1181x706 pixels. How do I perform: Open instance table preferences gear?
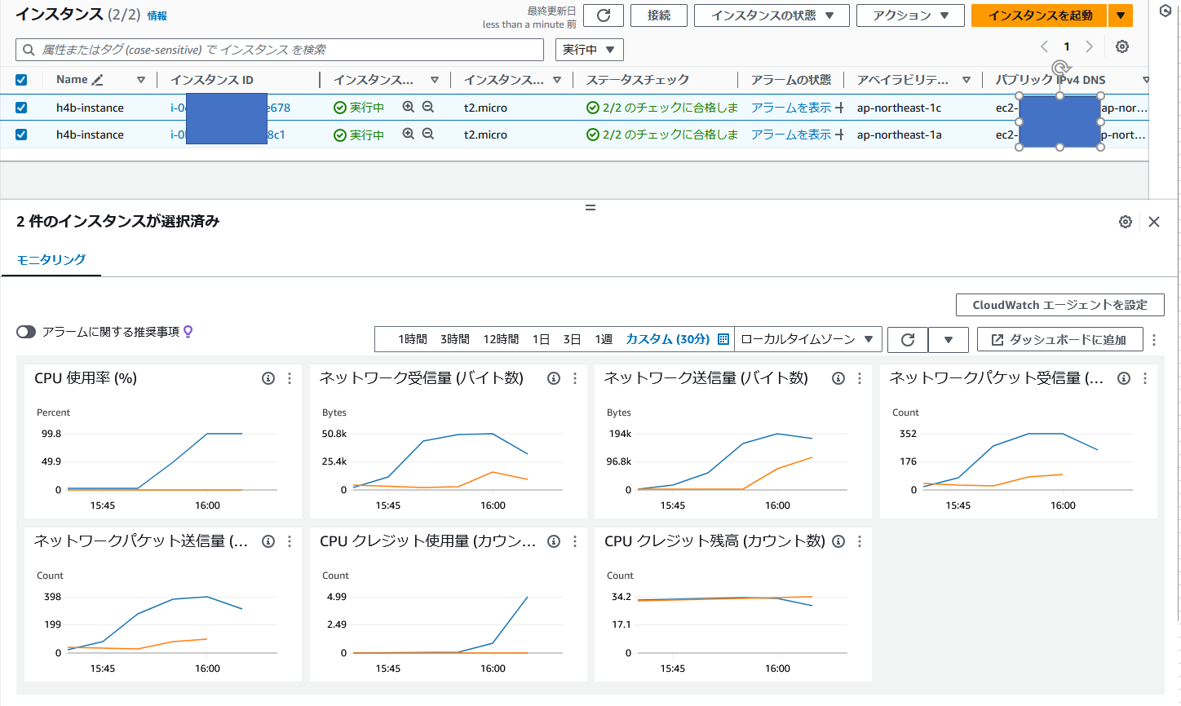coord(1122,46)
